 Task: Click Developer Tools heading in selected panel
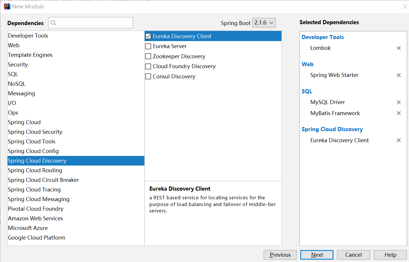[x=323, y=37]
